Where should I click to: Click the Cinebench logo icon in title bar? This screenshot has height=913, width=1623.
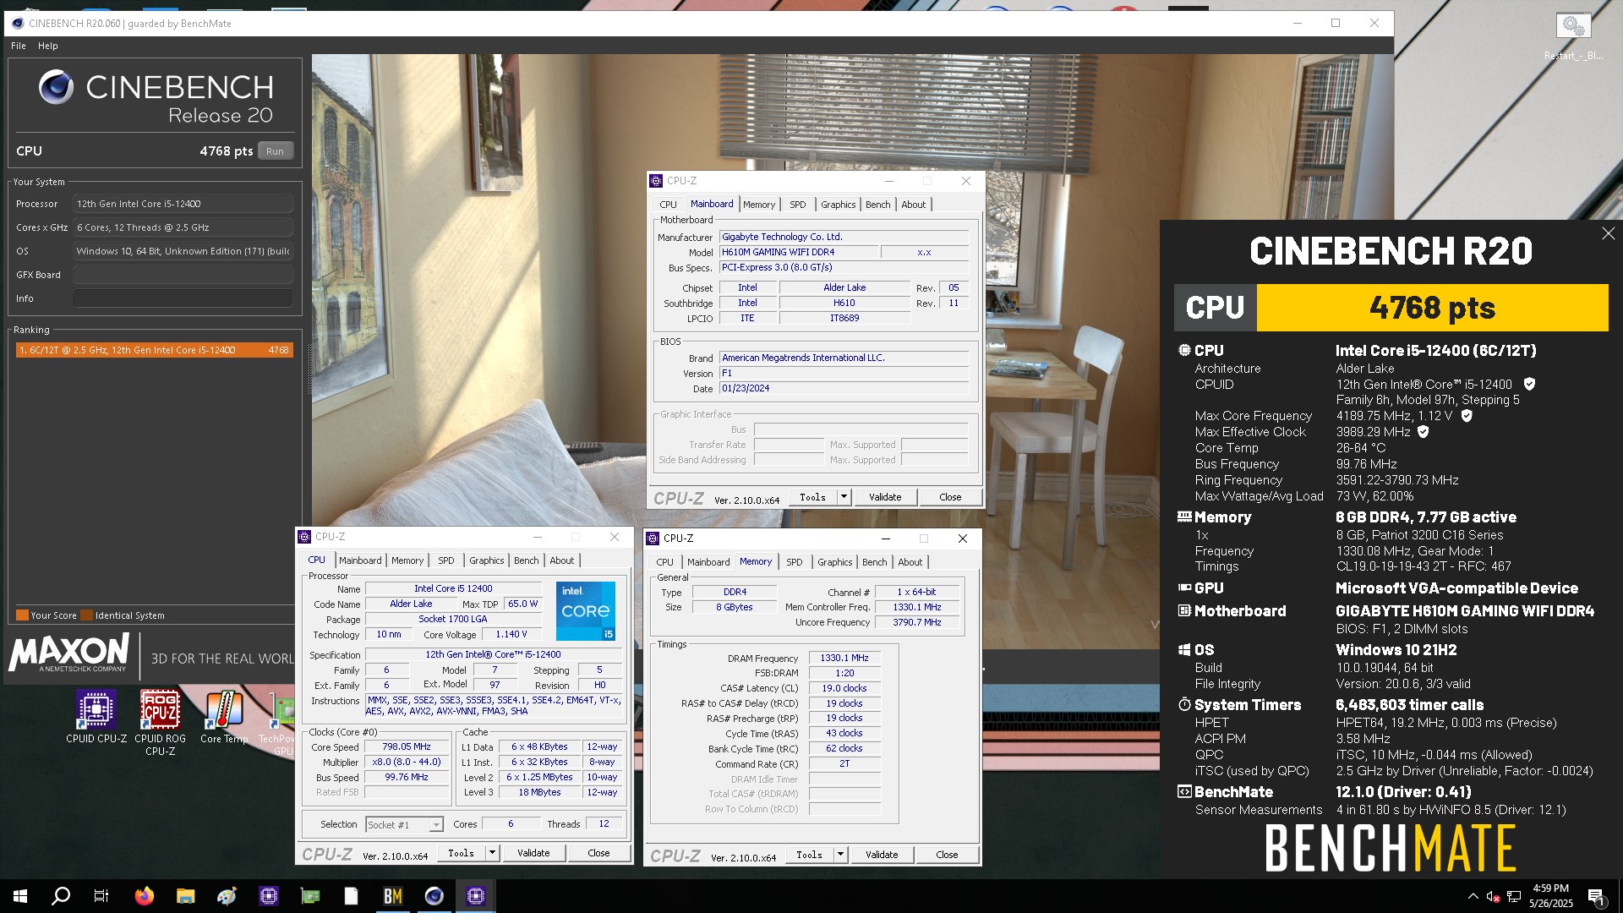17,23
